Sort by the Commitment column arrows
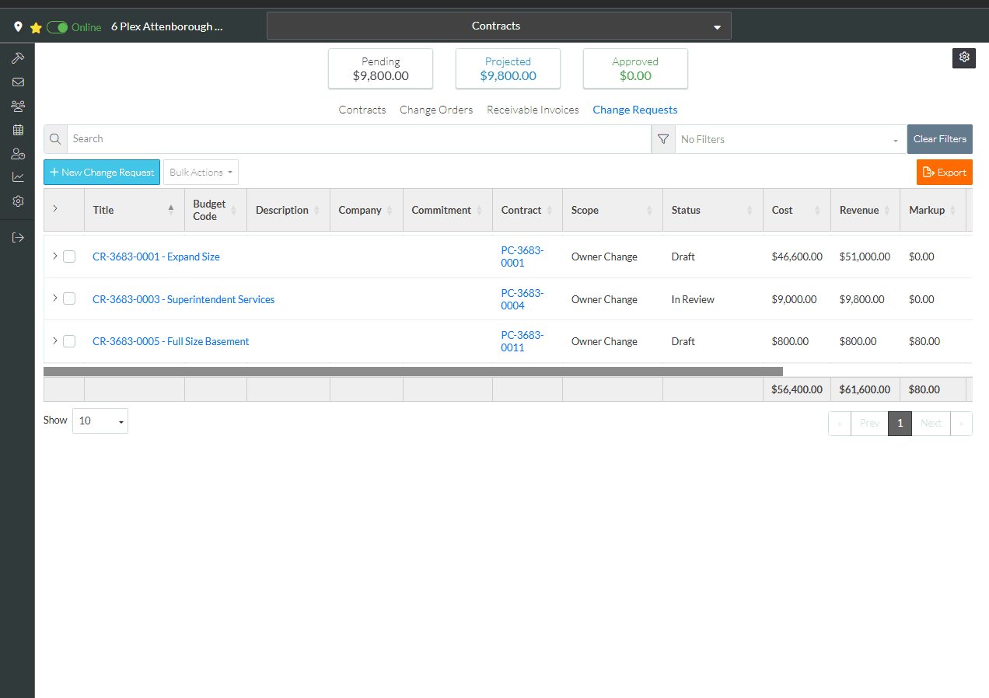989x698 pixels. coord(479,210)
